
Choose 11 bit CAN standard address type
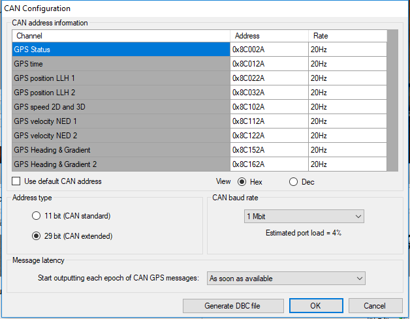pos(37,216)
